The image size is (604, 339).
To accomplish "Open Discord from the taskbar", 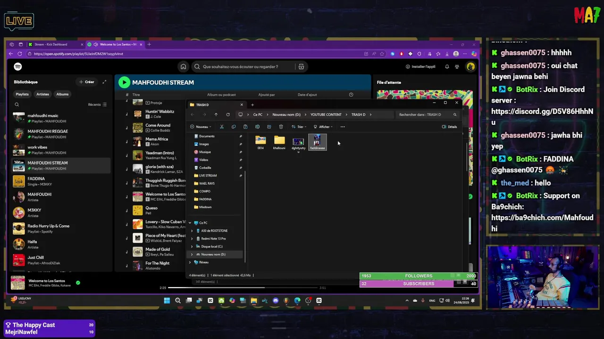I will click(276, 300).
